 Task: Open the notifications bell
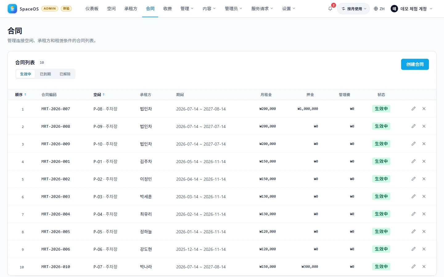(x=330, y=9)
